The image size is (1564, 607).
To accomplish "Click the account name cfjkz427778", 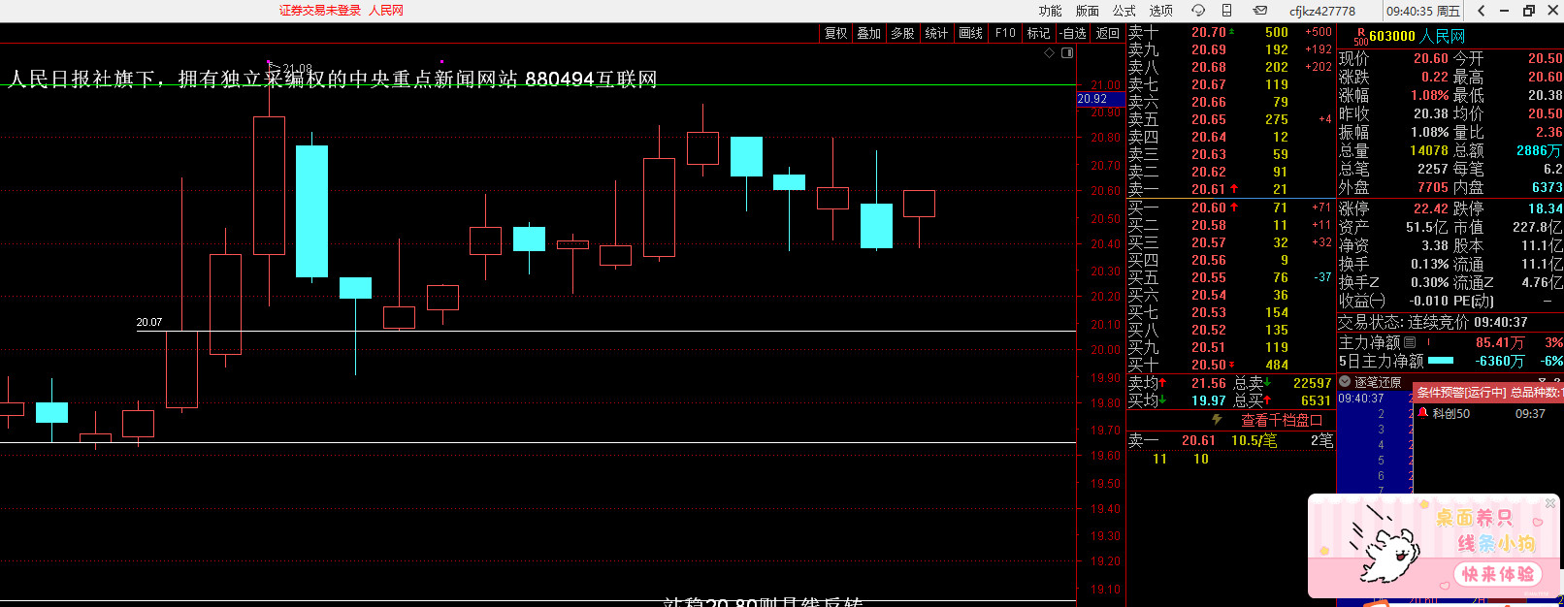I will coord(1322,11).
